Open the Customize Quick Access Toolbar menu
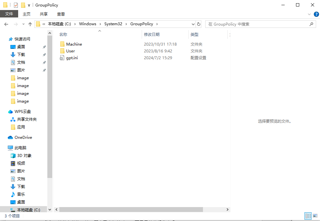This screenshot has width=320, height=221. coord(29,5)
